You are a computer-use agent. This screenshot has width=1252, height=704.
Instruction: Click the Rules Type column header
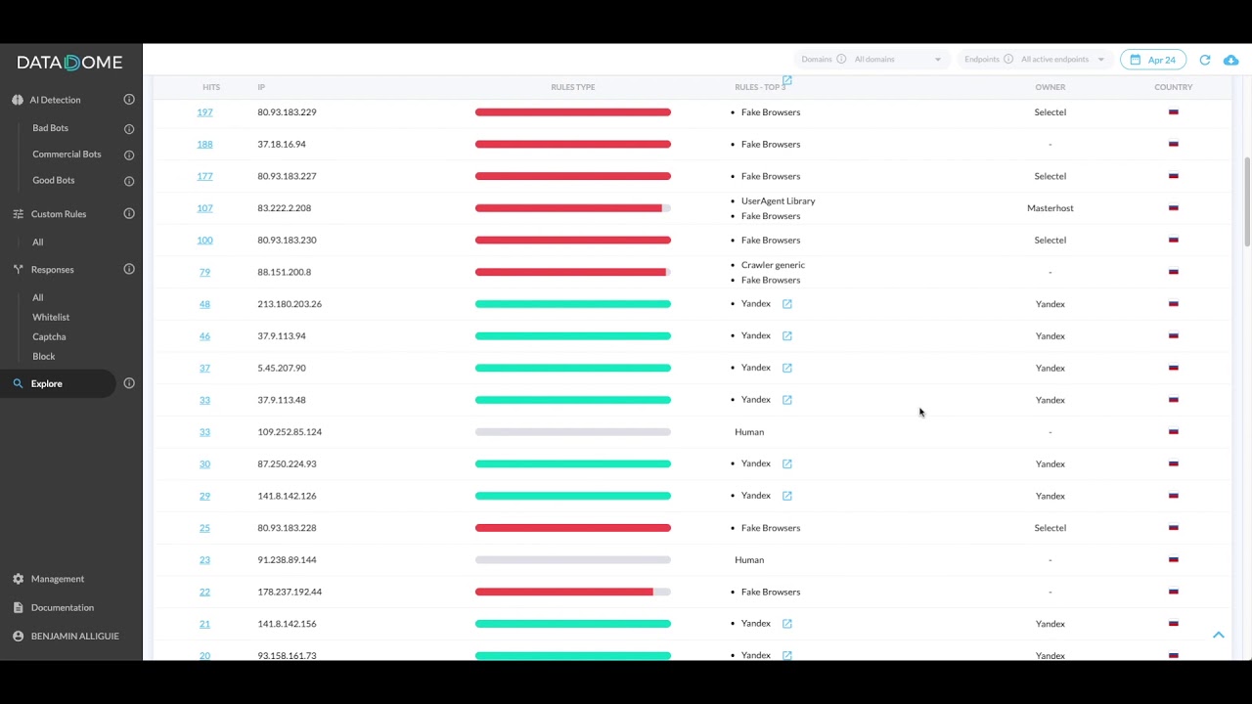tap(573, 87)
